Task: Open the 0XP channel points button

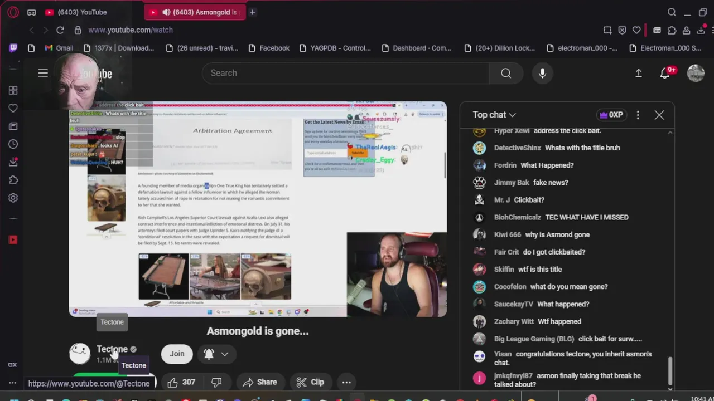Action: (611, 115)
